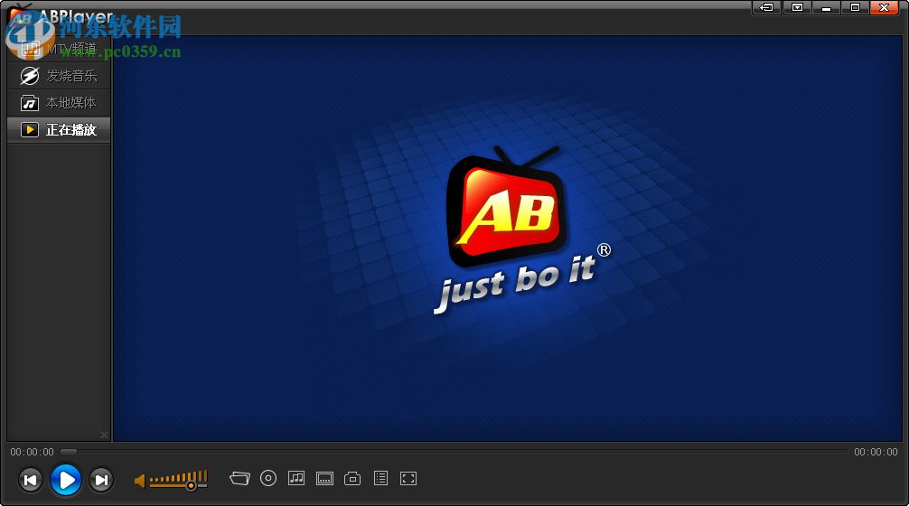Viewport: 909px width, 506px height.
Task: Collapse the sidebar with the small x
Action: tap(104, 435)
